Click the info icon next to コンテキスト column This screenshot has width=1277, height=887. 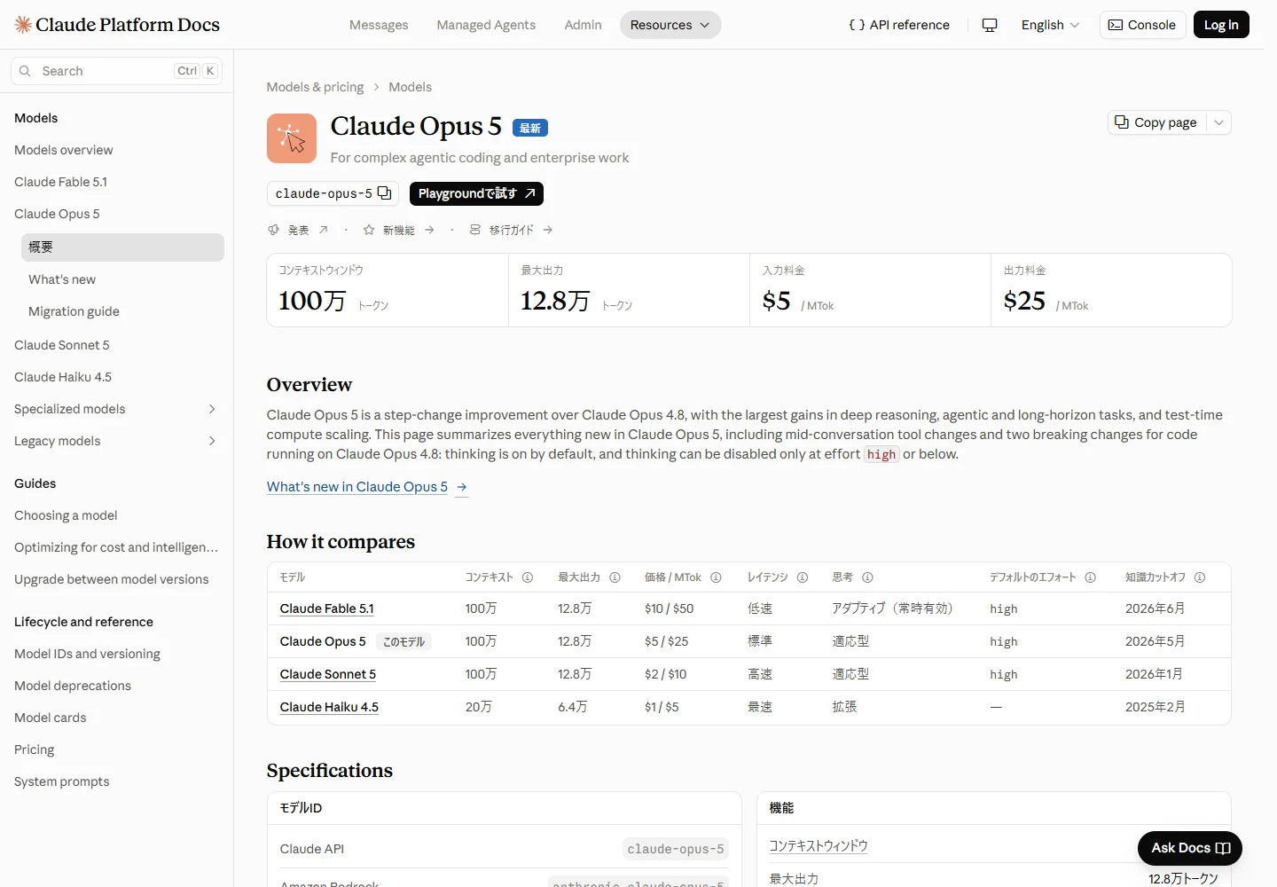pyautogui.click(x=528, y=577)
